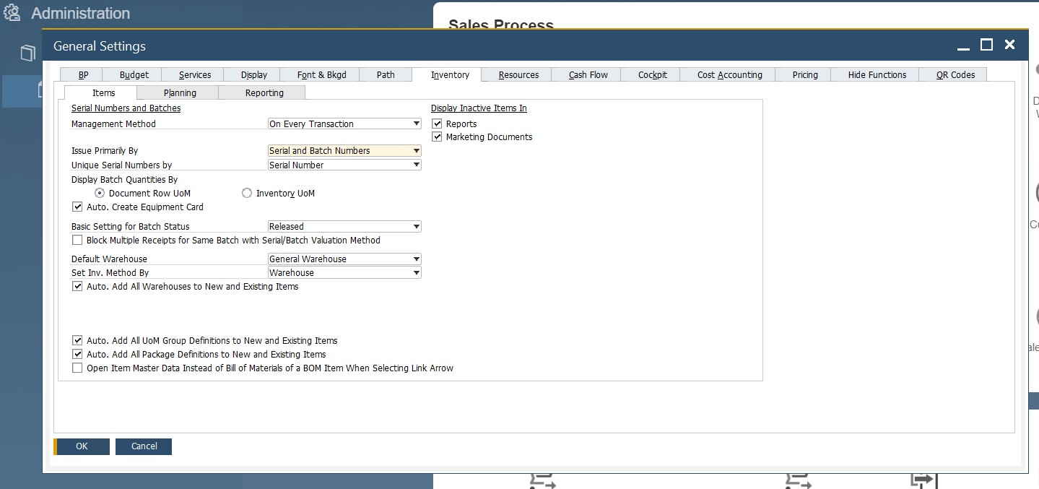
Task: Click the Administration gear icon
Action: (12, 13)
